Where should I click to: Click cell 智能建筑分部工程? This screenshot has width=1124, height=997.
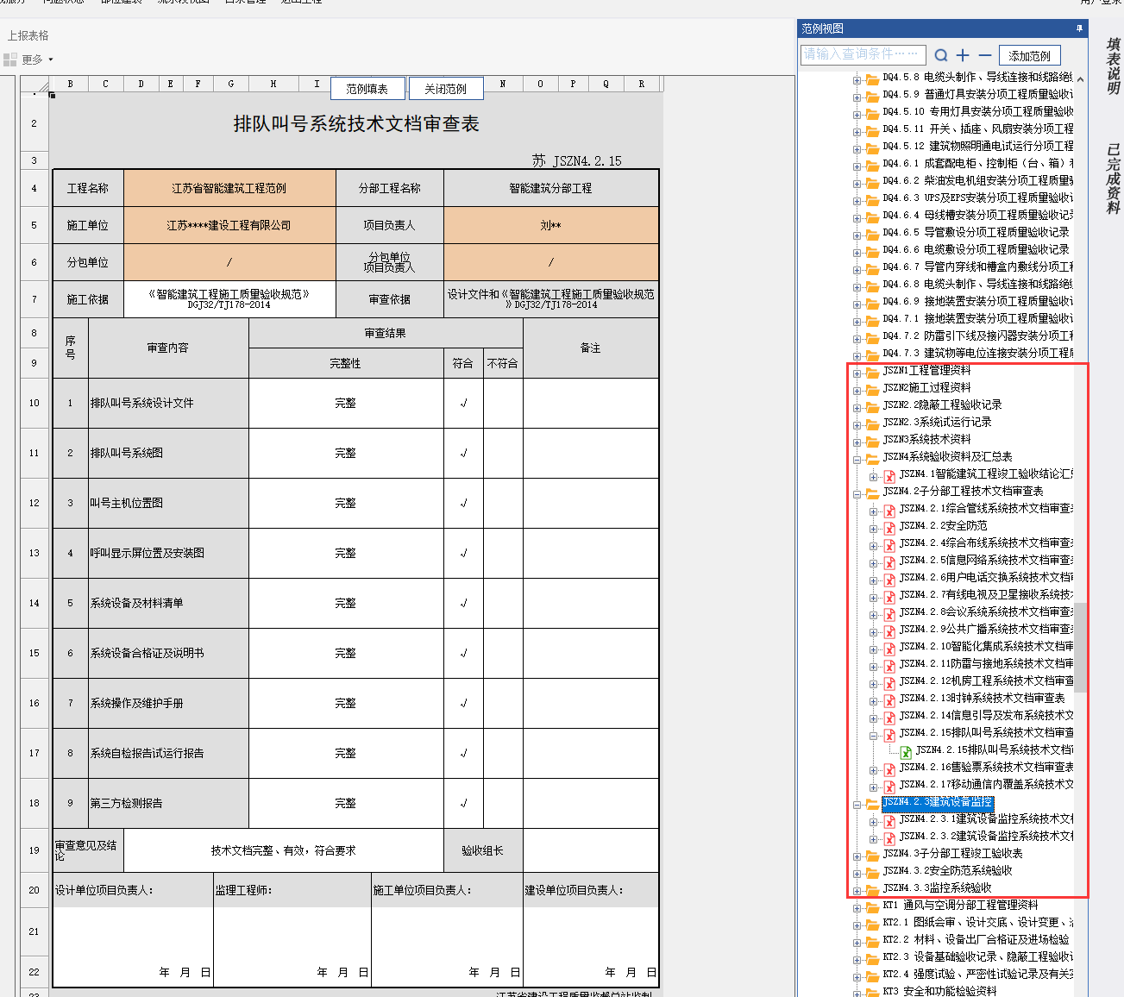[x=551, y=188]
